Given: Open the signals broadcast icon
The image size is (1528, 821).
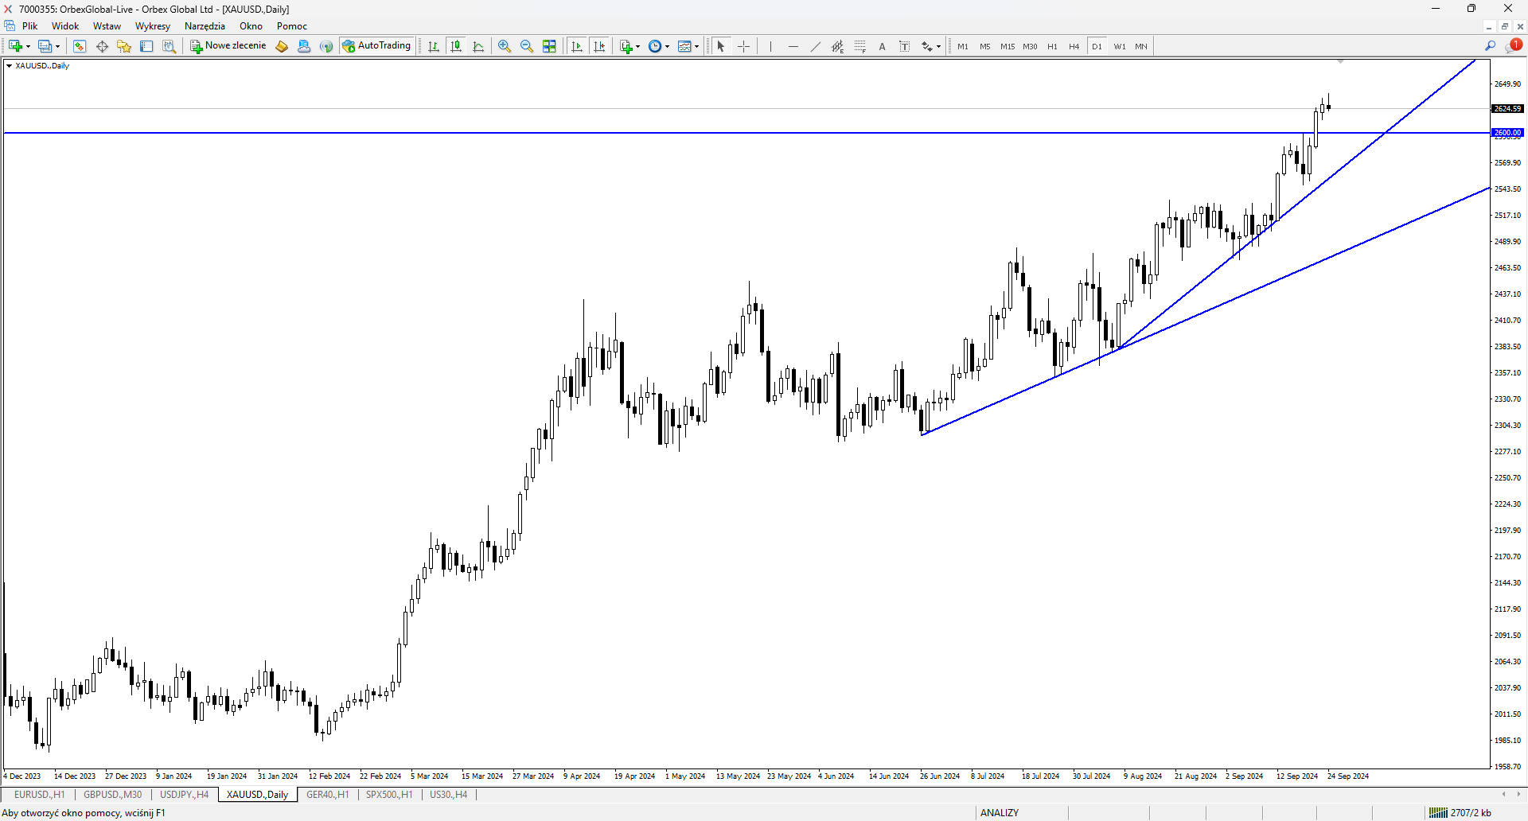Looking at the screenshot, I should (x=326, y=46).
